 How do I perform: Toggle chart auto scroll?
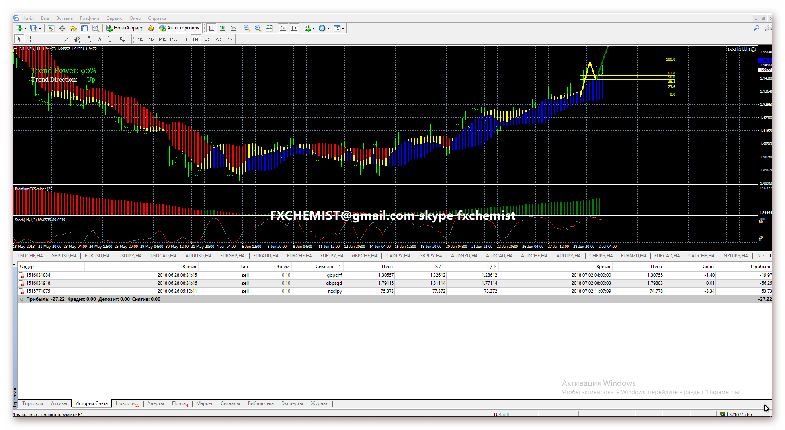click(283, 28)
